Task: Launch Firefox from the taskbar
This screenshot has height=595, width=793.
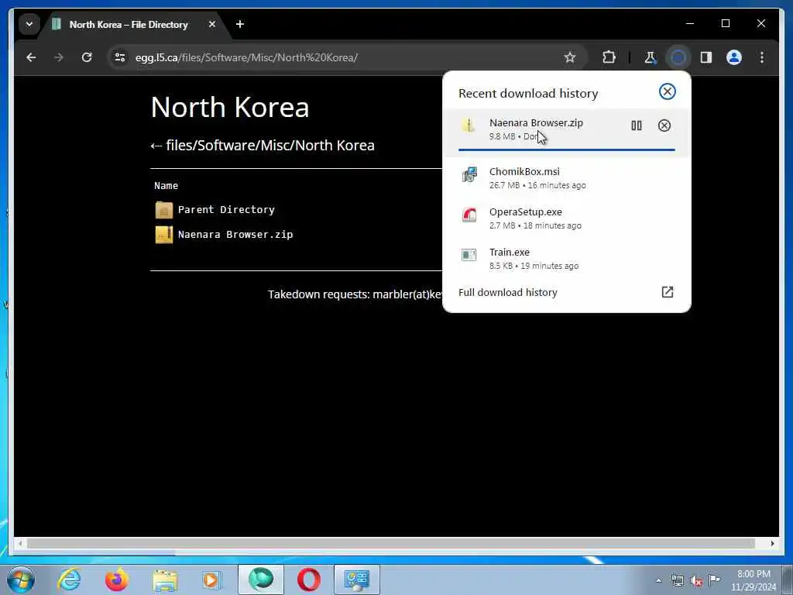Action: 116,580
